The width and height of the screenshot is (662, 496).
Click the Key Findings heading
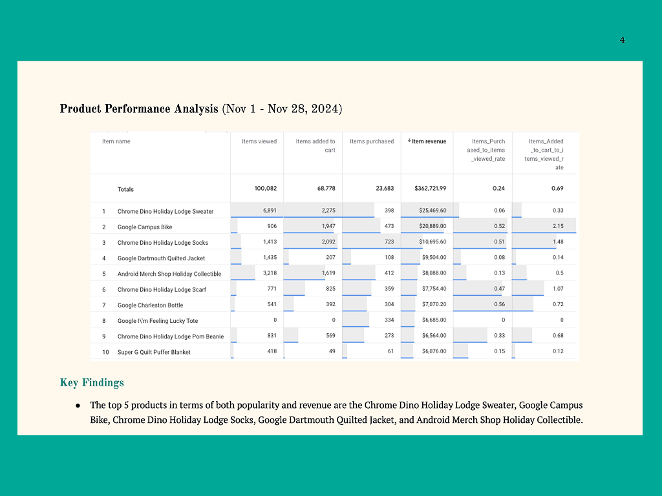92,382
